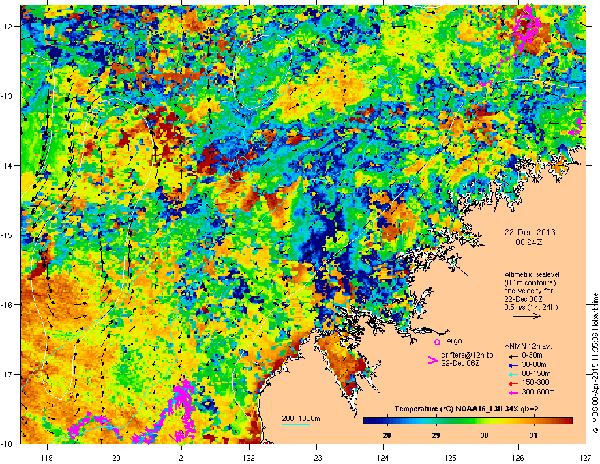Click the '300-600m' depth text label
Viewport: 600px width, 464px height.
538,392
